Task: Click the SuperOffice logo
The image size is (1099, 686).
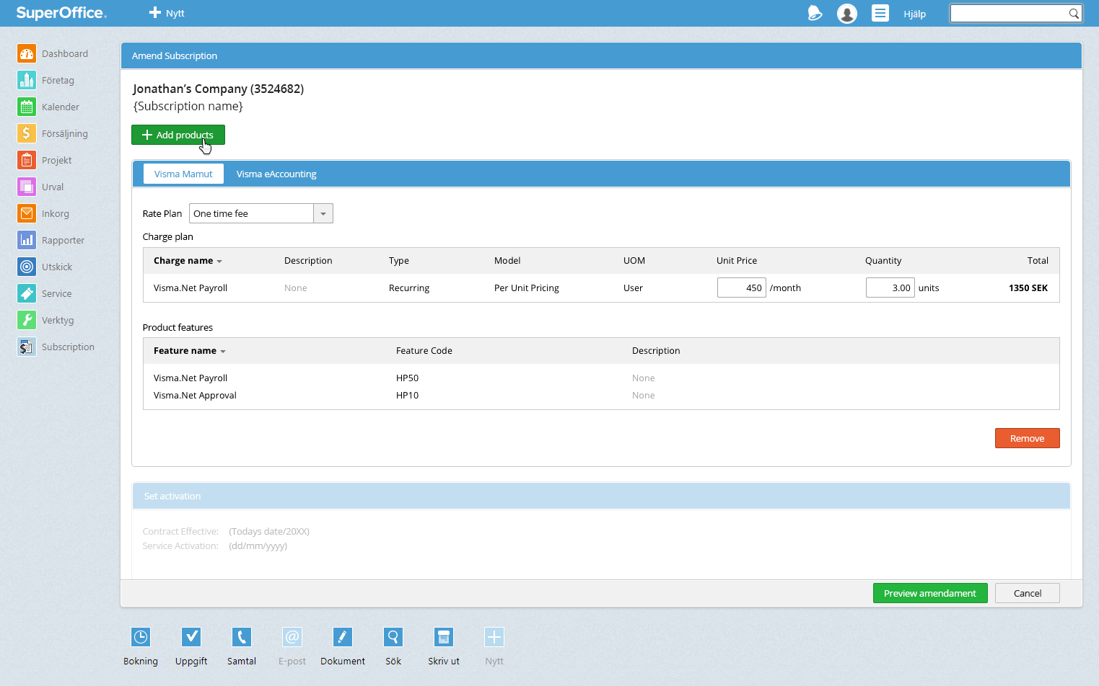Action: [61, 13]
